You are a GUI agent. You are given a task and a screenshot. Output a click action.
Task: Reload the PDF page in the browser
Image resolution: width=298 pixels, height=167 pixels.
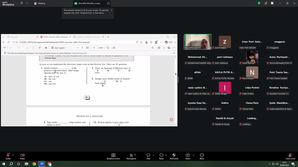(x=8, y=42)
